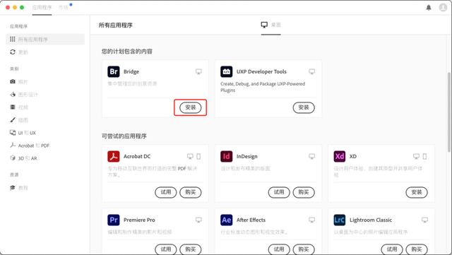
Task: Click the After Effects title text
Action: [x=251, y=220]
